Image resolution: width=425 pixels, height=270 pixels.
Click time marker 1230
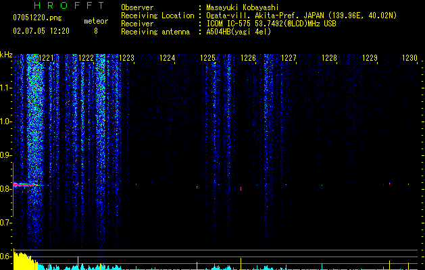pyautogui.click(x=410, y=58)
